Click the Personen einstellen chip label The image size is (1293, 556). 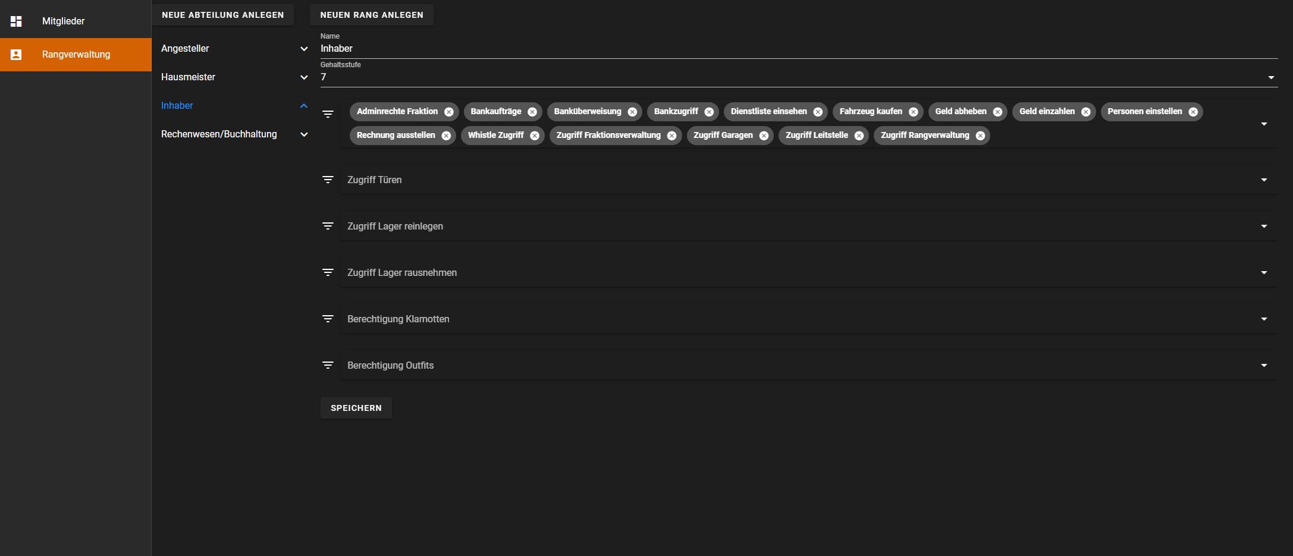click(x=1145, y=112)
